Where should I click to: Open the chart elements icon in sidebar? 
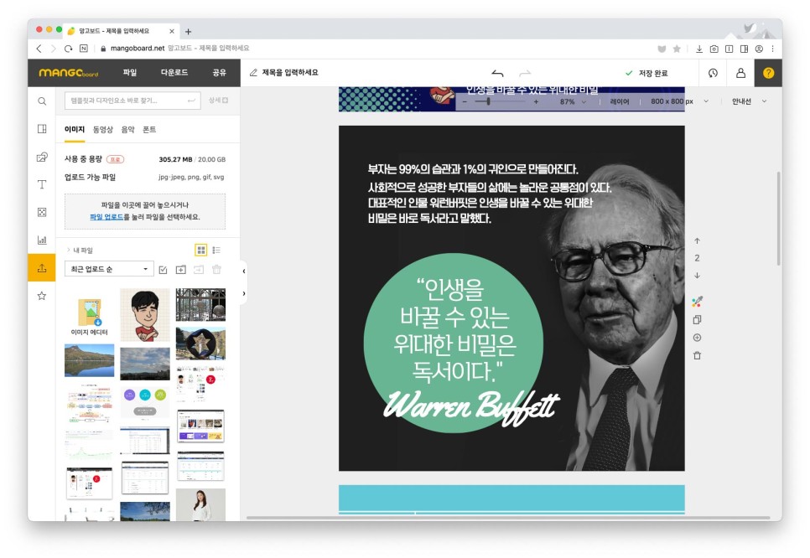(41, 241)
